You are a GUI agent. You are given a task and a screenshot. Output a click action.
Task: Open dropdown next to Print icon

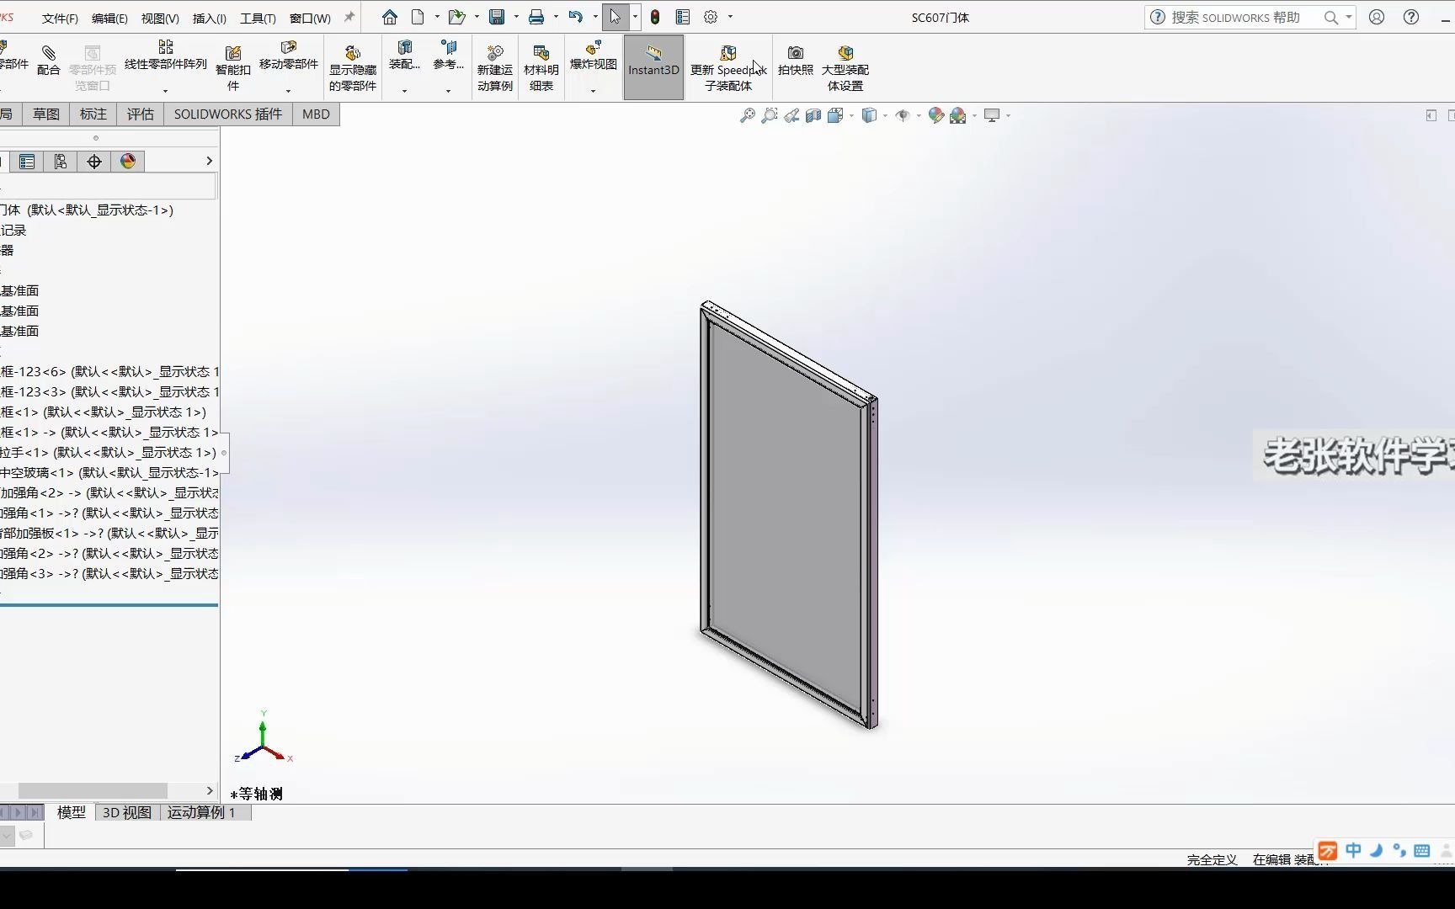point(556,17)
